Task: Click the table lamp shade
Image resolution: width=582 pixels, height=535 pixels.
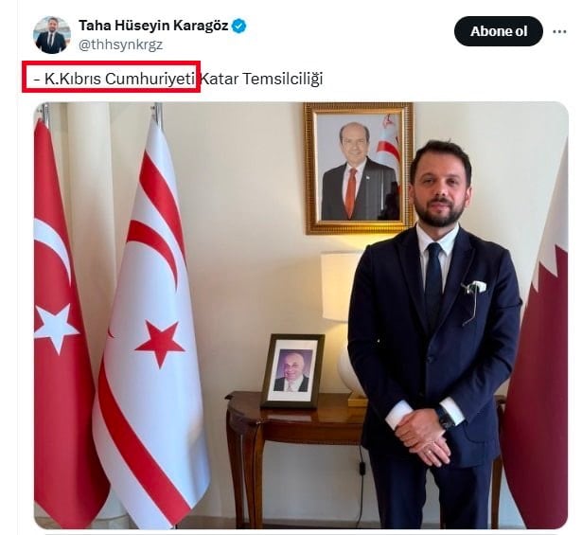Action: pyautogui.click(x=341, y=287)
